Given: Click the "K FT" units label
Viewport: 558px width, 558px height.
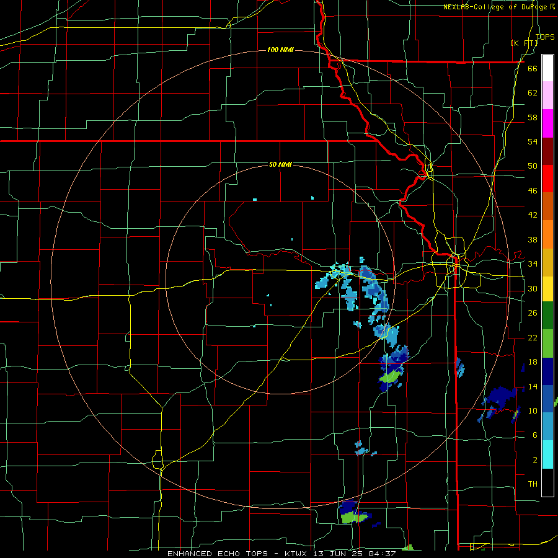Looking at the screenshot, I should click(x=524, y=43).
